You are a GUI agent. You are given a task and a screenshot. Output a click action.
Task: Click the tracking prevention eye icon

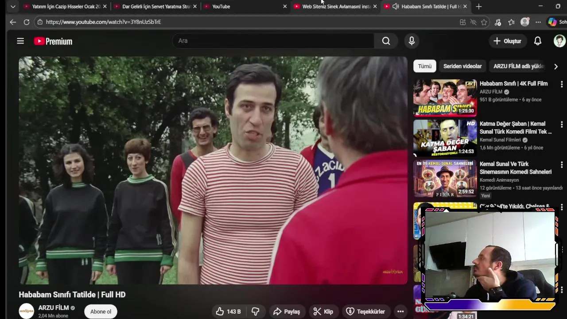click(x=473, y=22)
